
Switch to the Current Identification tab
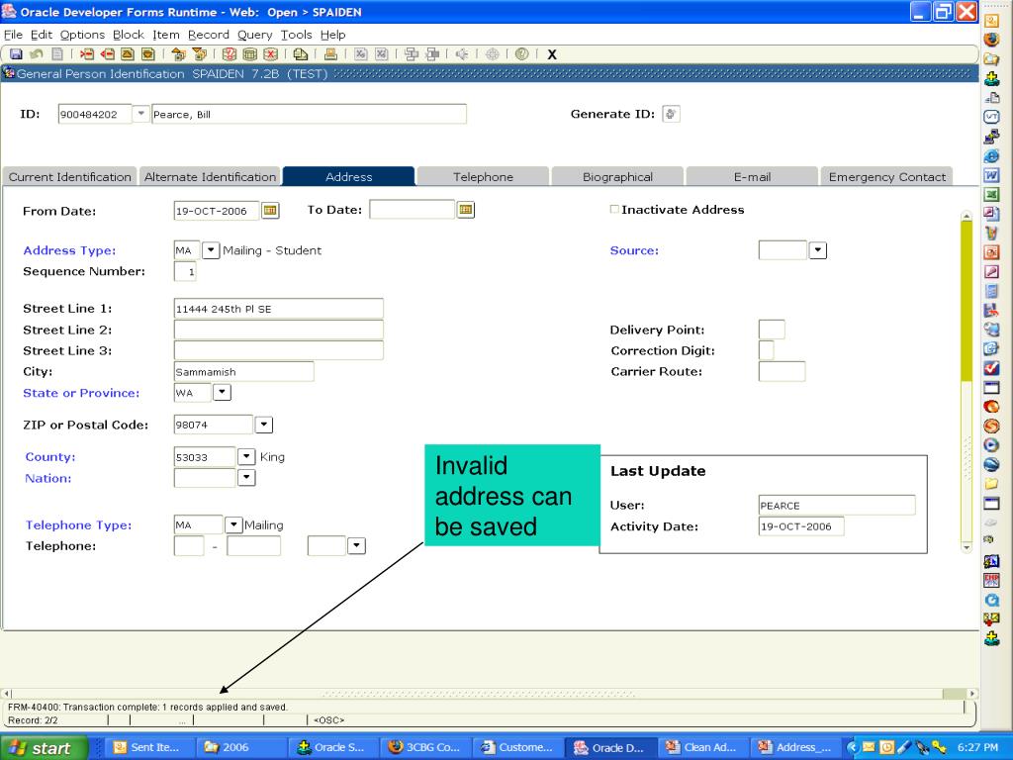coord(69,176)
